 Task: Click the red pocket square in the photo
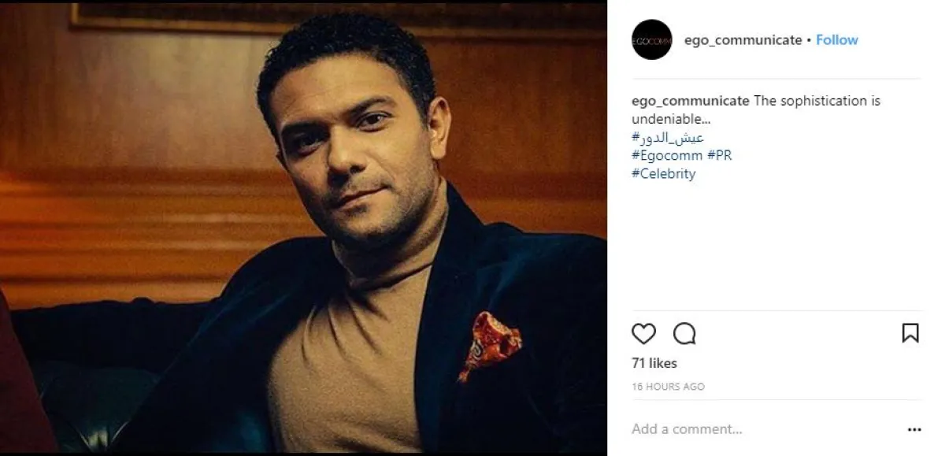tap(491, 341)
